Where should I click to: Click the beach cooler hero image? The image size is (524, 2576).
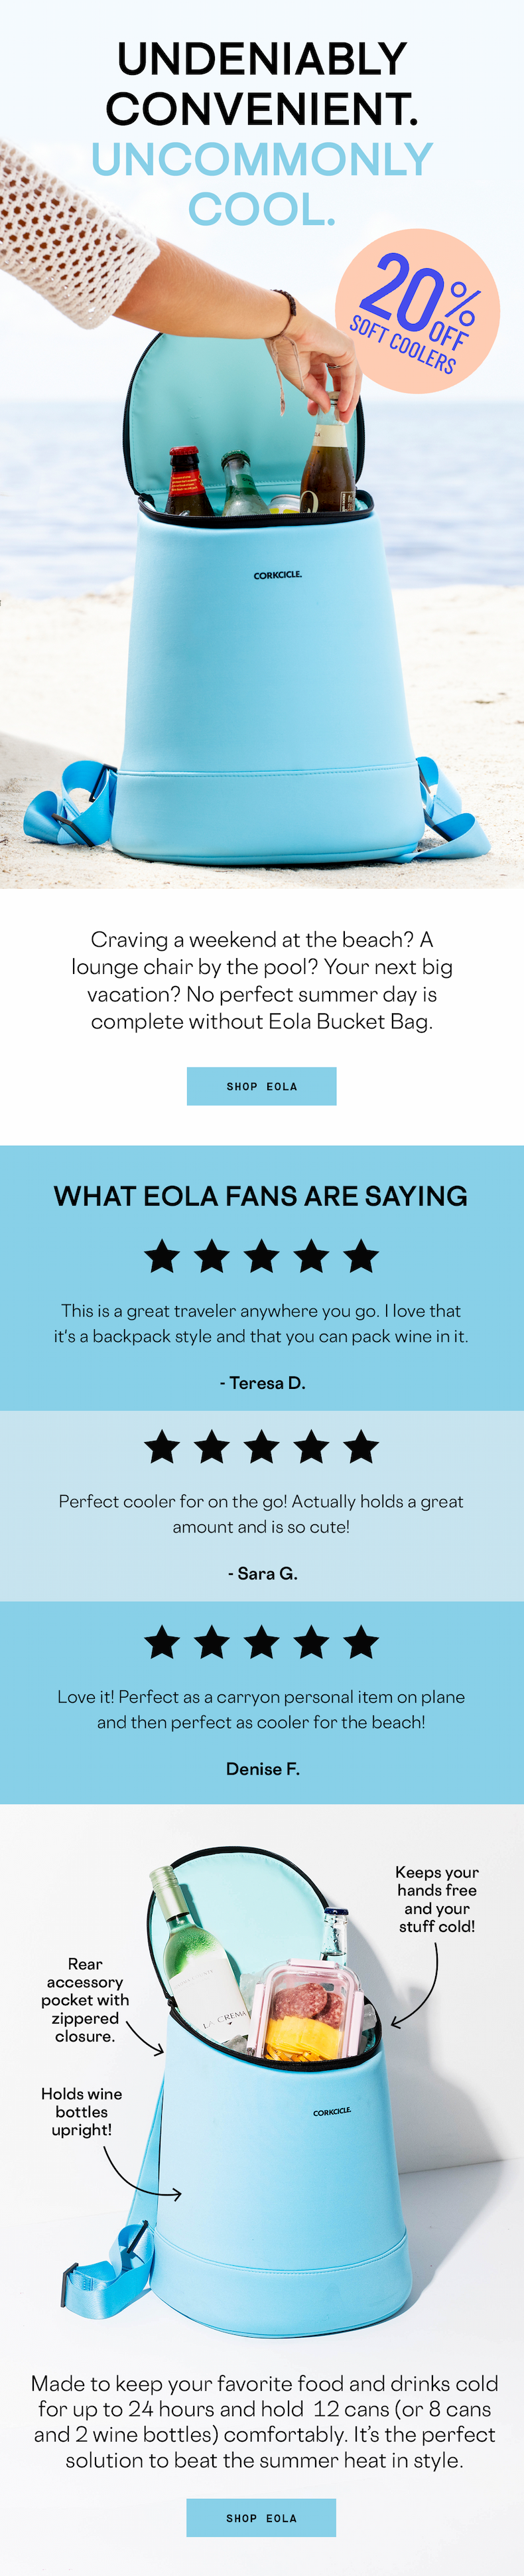(262, 560)
